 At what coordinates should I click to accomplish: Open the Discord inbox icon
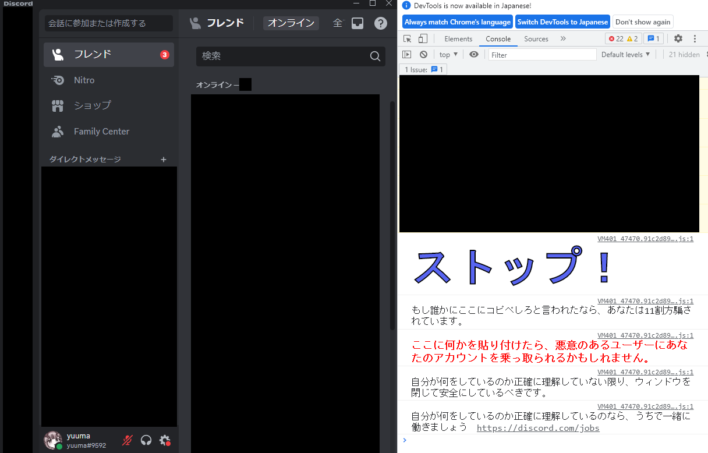pyautogui.click(x=357, y=23)
